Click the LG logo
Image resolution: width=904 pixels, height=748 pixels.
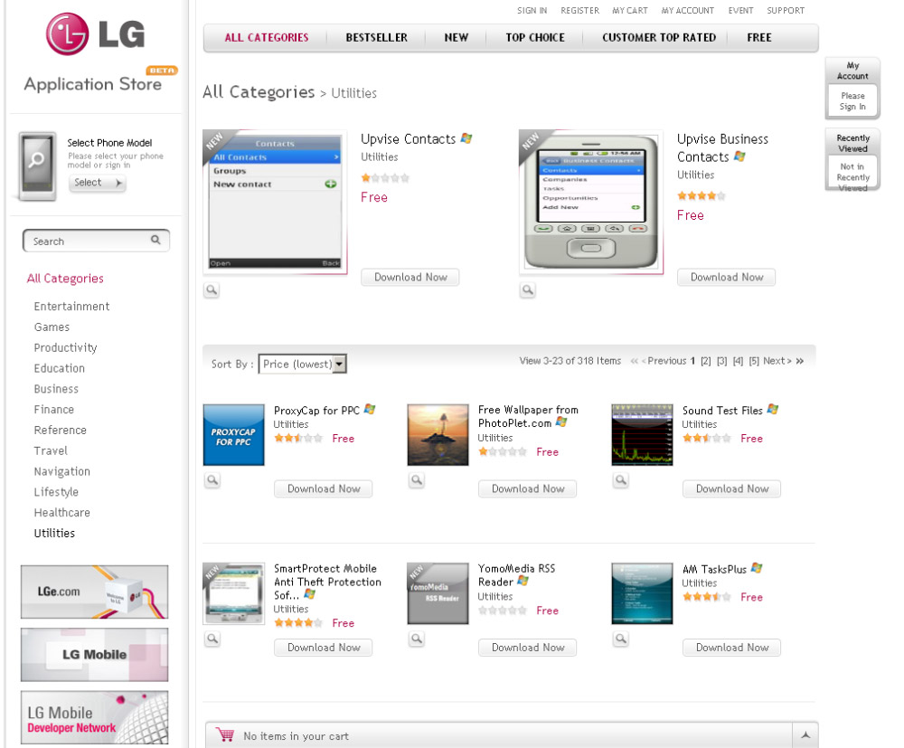click(x=95, y=34)
